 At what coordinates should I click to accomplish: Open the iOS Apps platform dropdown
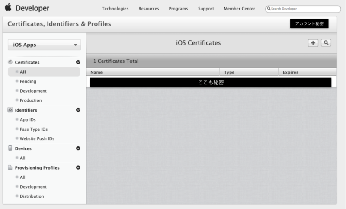(x=45, y=45)
